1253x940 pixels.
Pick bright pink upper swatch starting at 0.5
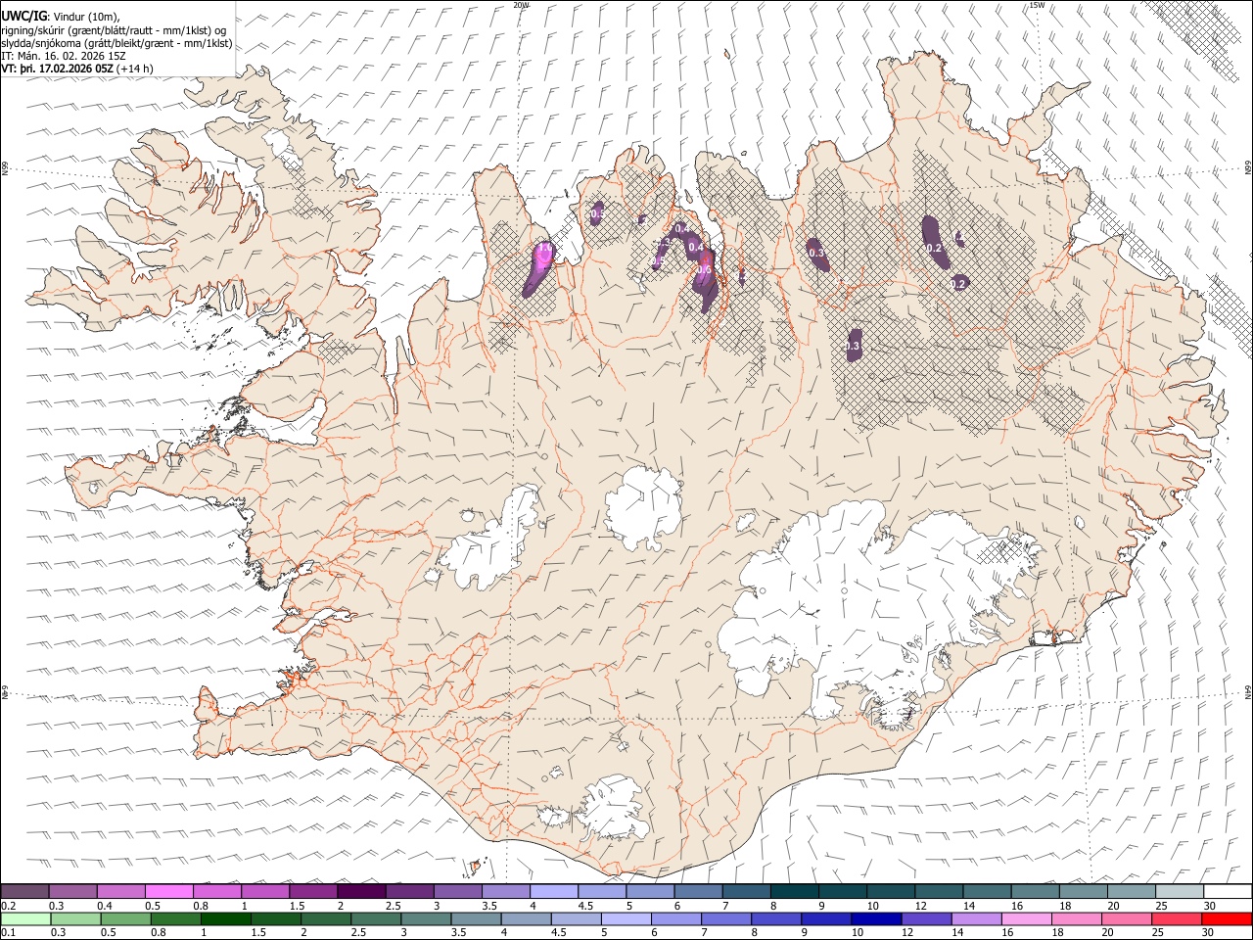click(169, 891)
